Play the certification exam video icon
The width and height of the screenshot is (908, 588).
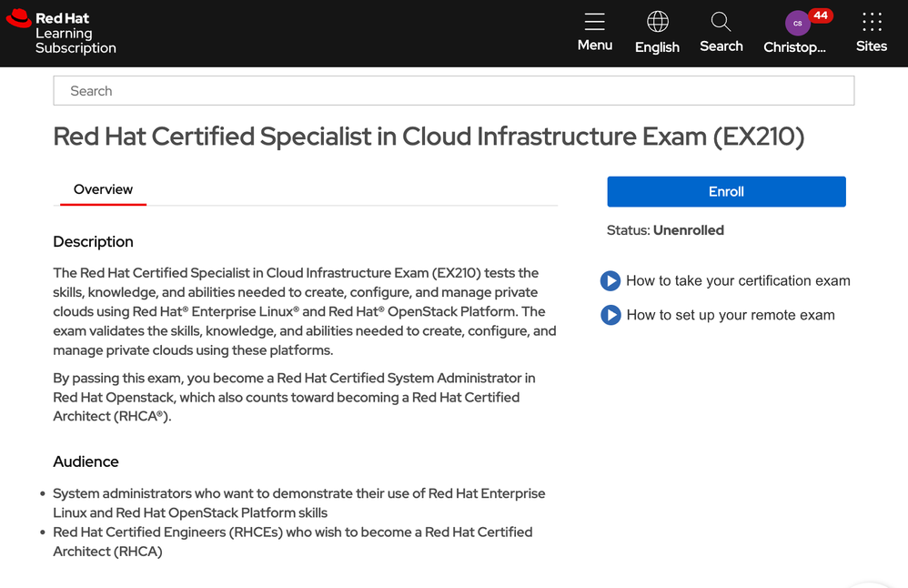tap(610, 281)
